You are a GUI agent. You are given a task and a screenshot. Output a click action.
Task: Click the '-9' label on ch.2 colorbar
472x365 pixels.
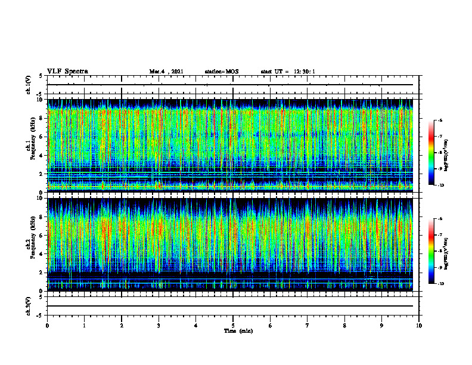click(x=440, y=267)
